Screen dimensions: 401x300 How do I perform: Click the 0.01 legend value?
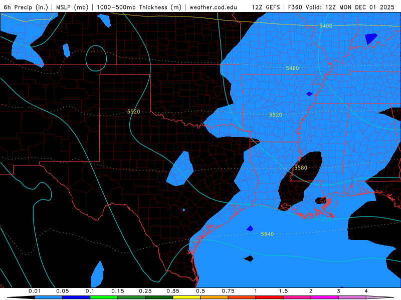35,291
